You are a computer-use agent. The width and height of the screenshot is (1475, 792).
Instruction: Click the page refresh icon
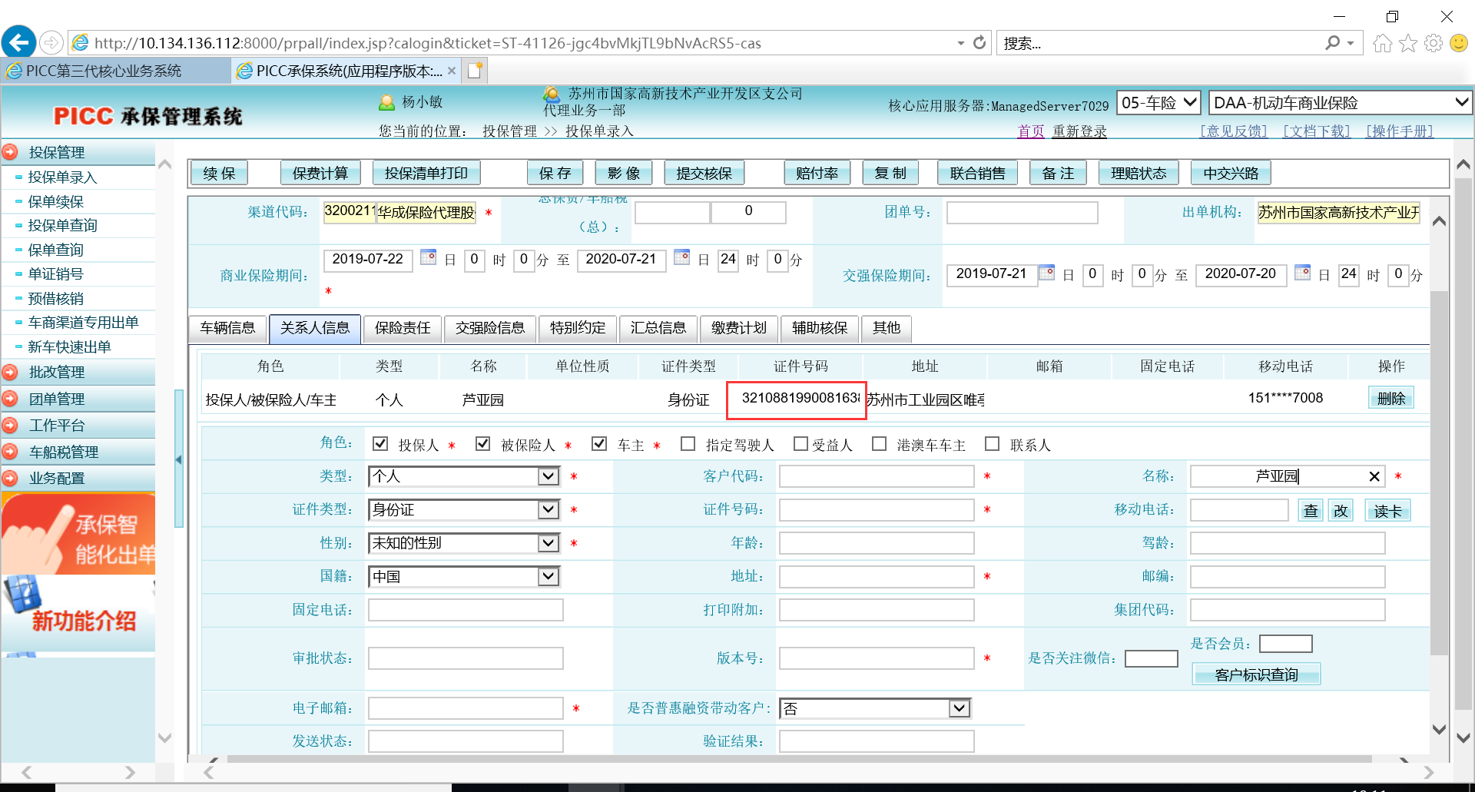pyautogui.click(x=979, y=43)
